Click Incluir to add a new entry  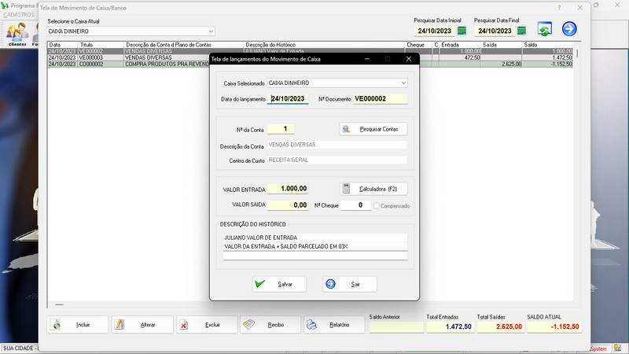[x=76, y=324]
